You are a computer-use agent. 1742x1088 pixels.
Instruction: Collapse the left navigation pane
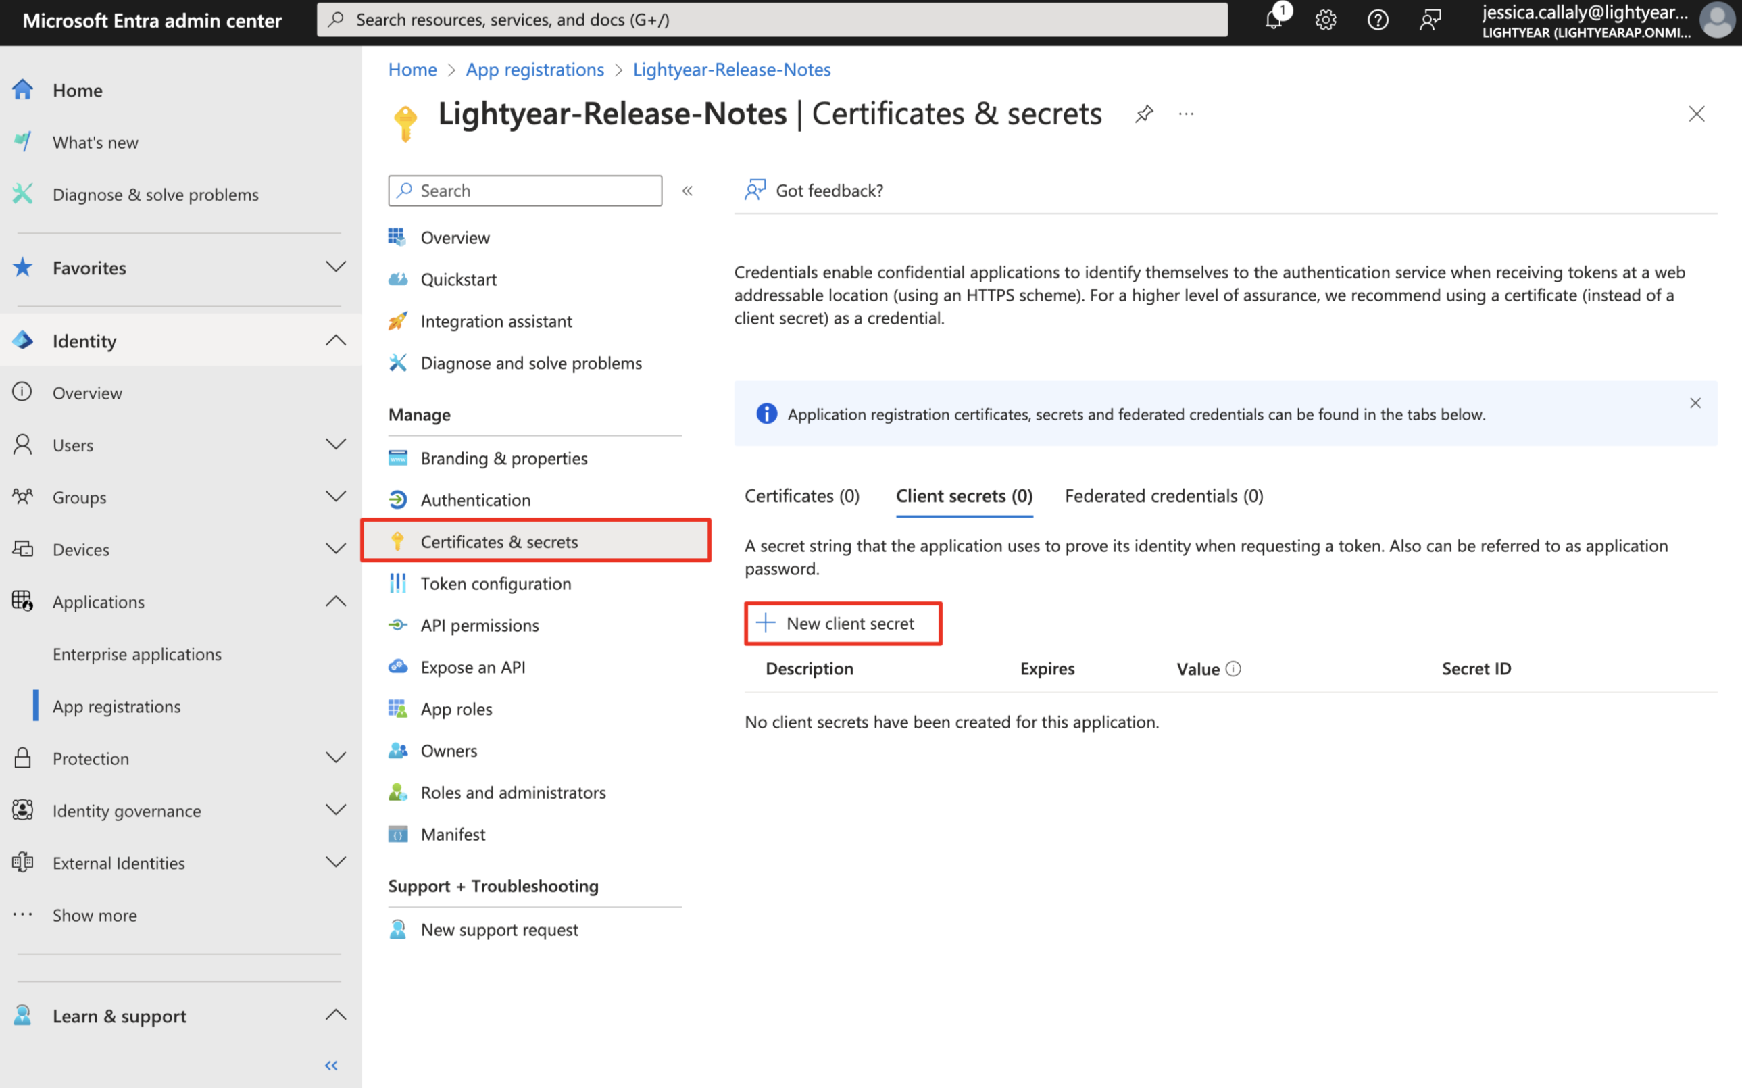pos(331,1065)
